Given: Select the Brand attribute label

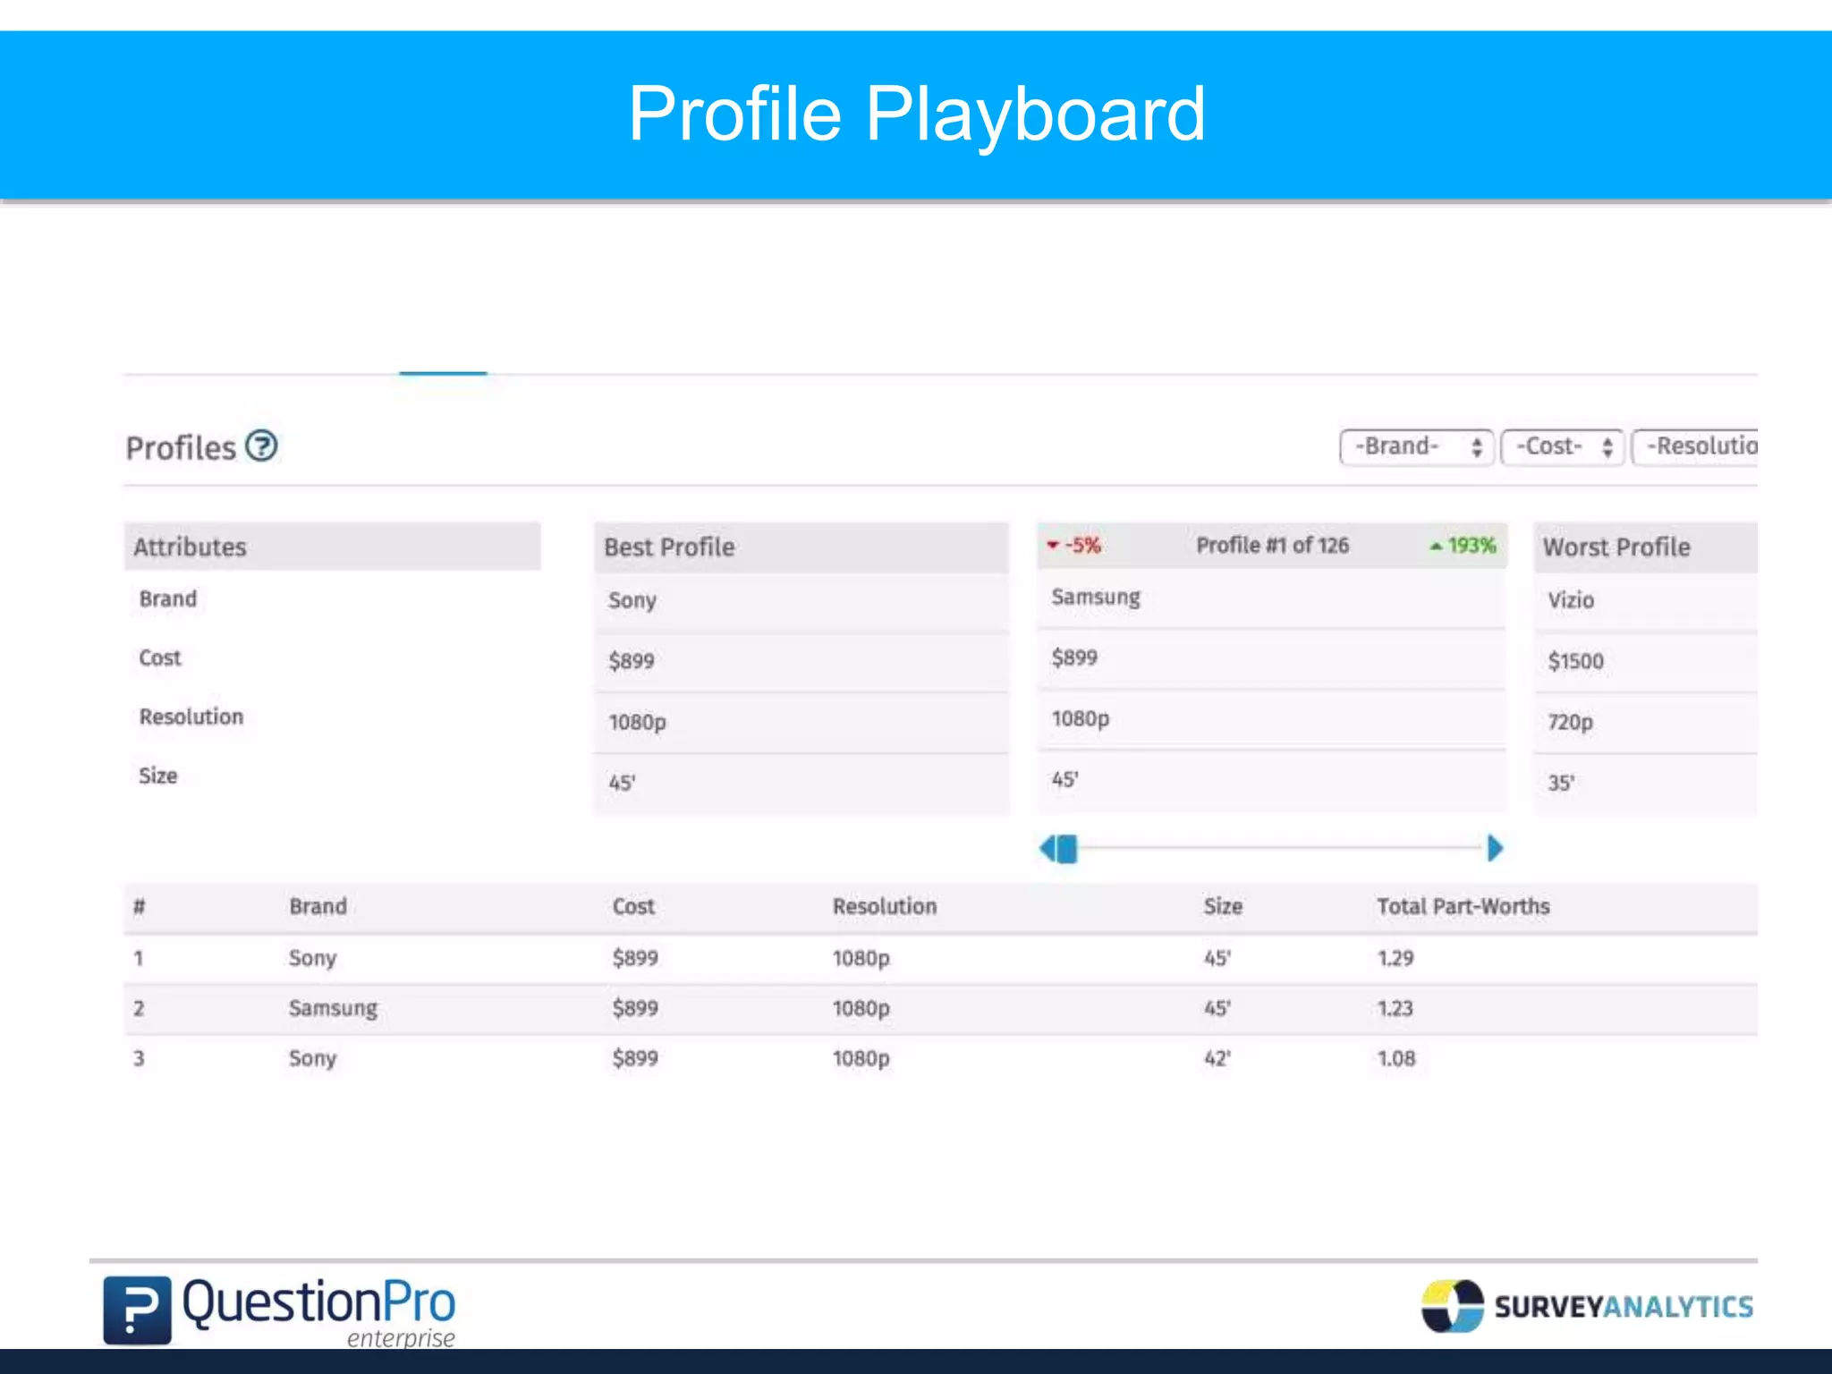Looking at the screenshot, I should [x=168, y=598].
